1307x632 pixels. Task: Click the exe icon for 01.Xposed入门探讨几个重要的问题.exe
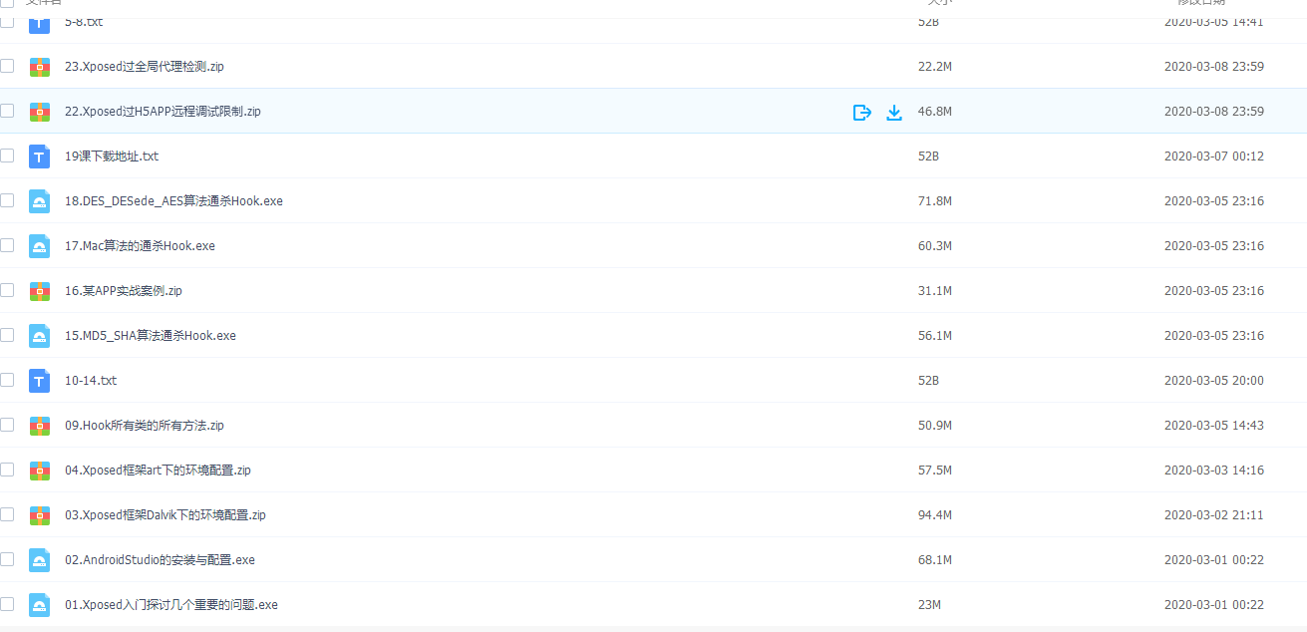coord(40,605)
